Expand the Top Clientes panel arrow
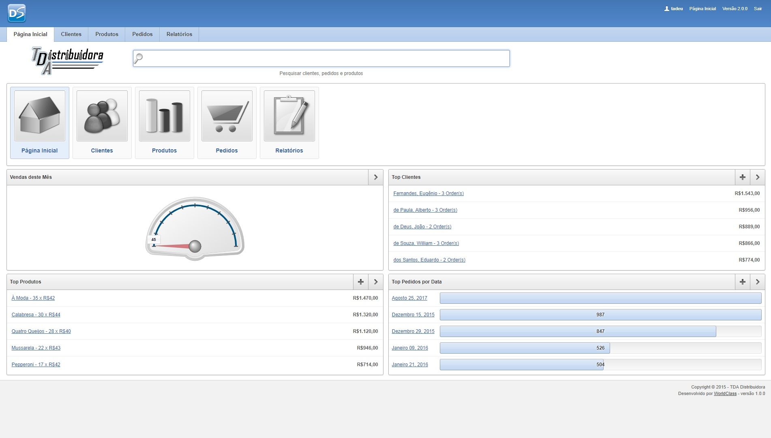The image size is (771, 438). (x=758, y=177)
